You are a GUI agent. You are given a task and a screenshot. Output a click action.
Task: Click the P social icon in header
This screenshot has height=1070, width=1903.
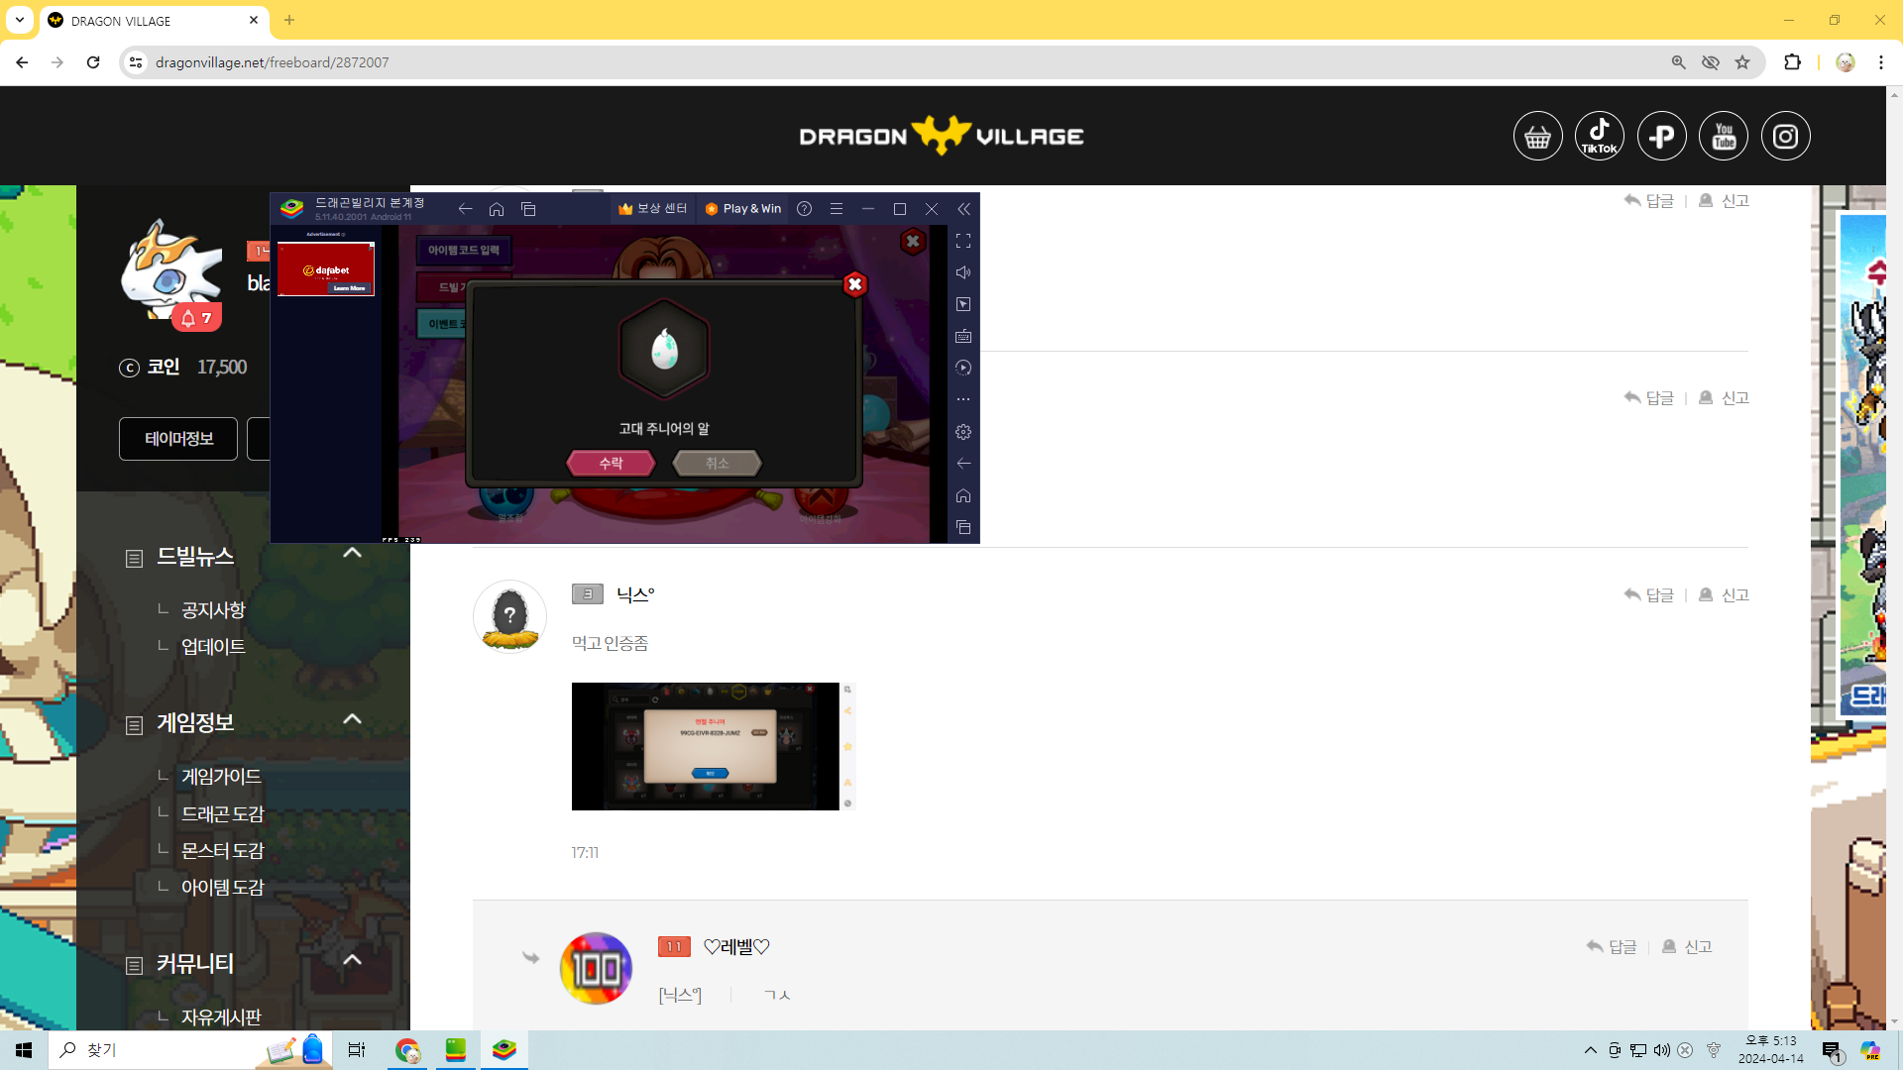(1662, 137)
